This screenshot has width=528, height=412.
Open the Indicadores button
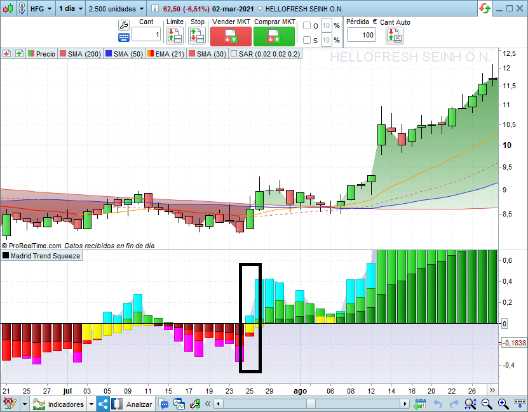pyautogui.click(x=58, y=404)
